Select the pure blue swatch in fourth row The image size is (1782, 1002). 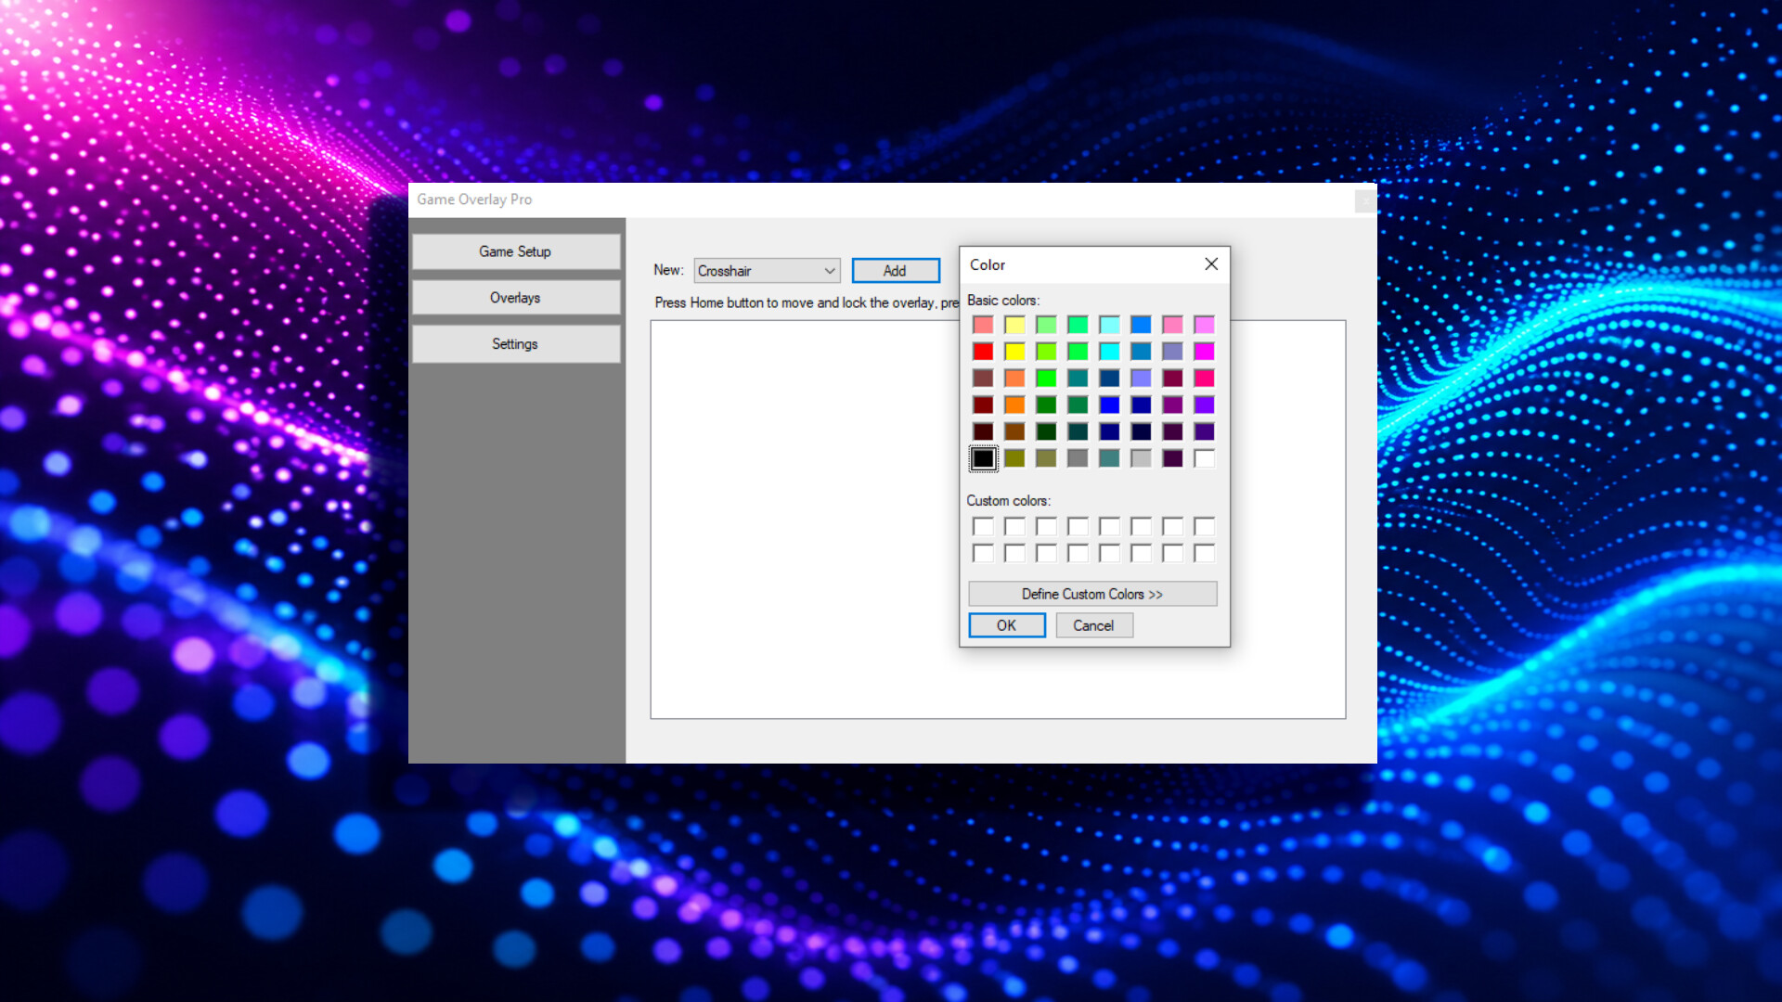(1109, 405)
